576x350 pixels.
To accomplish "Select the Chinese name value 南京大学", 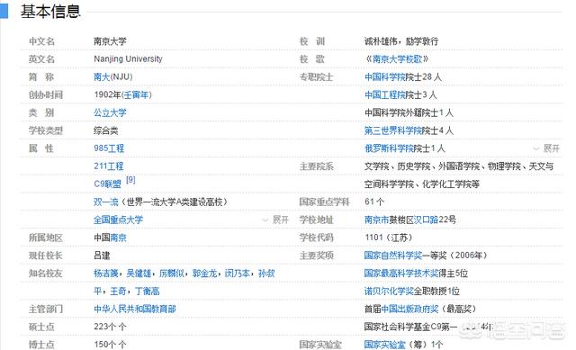I will (110, 41).
